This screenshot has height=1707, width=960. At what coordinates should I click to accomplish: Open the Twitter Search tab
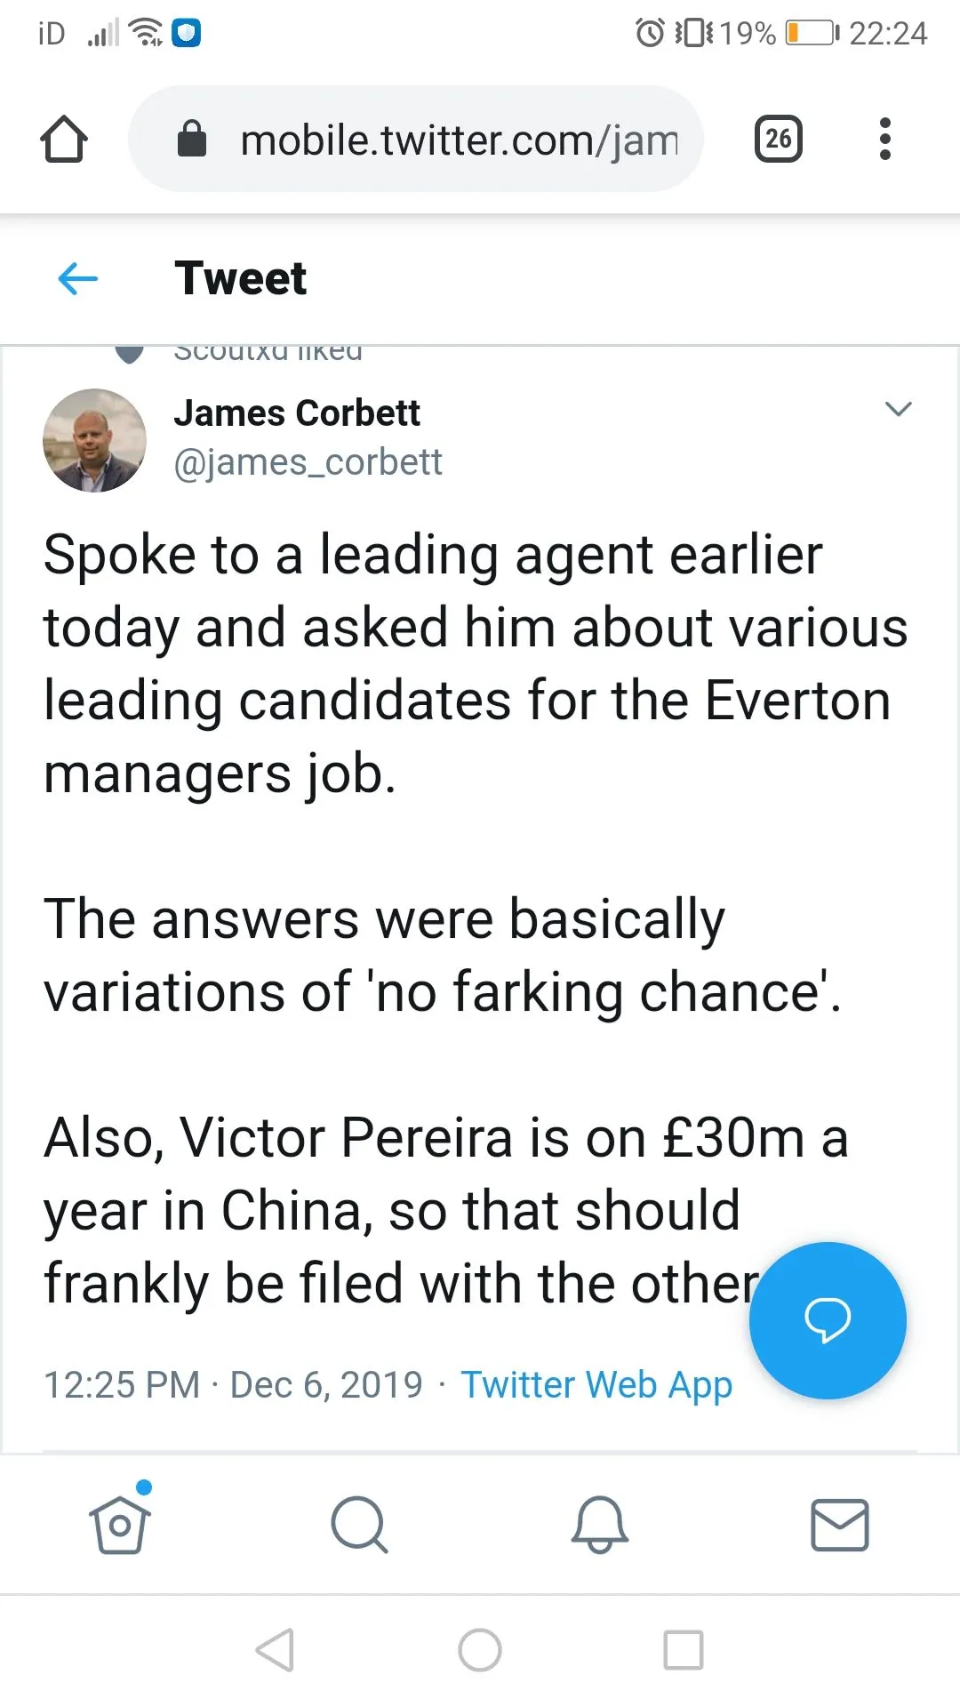coord(359,1524)
